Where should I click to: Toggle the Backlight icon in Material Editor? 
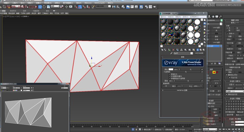click(x=205, y=23)
